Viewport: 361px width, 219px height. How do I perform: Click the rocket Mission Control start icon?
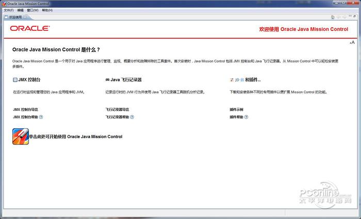coord(21,137)
